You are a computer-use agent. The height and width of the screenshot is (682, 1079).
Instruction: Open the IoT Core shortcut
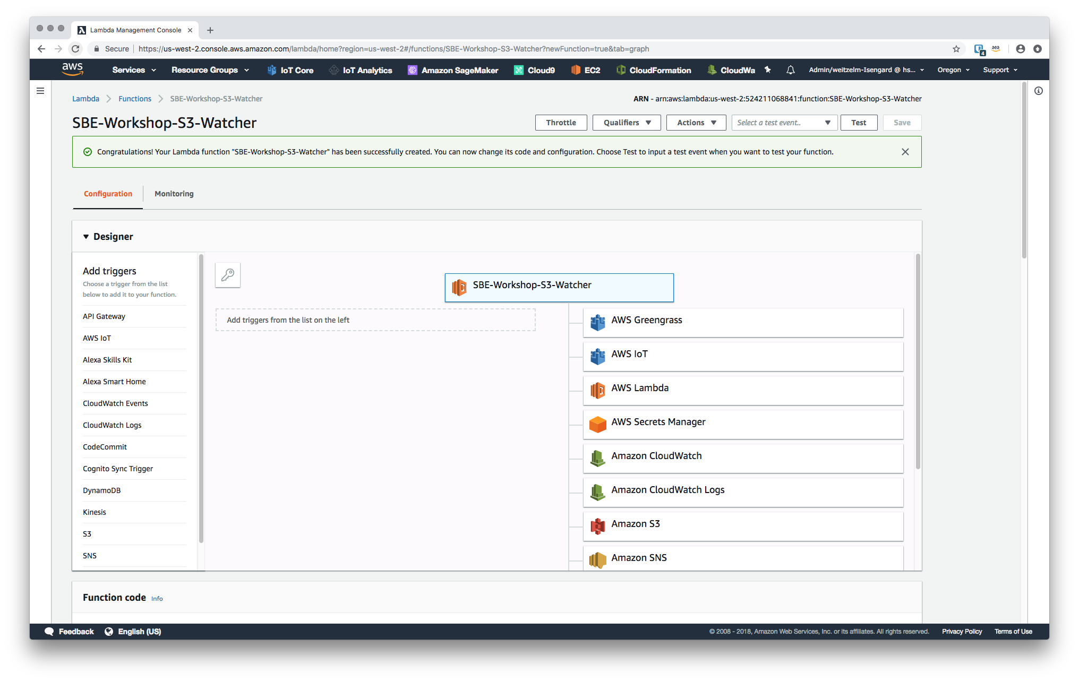[x=290, y=70]
